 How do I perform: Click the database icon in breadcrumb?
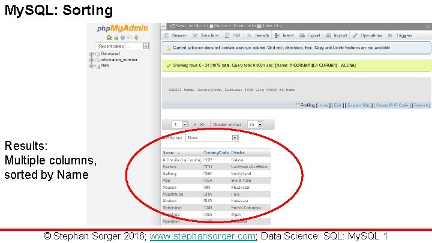click(211, 26)
